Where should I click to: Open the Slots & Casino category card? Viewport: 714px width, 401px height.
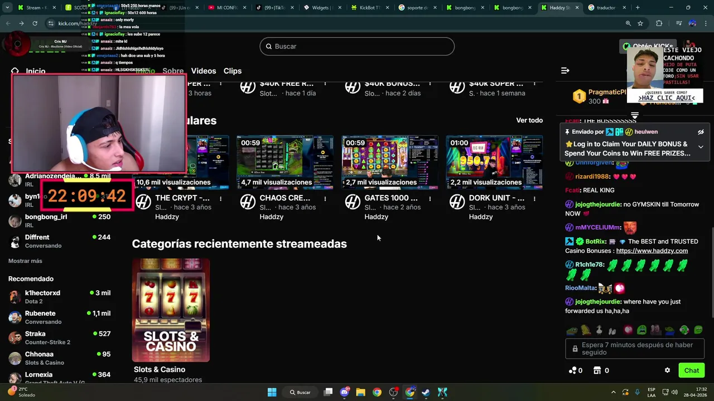click(x=171, y=310)
